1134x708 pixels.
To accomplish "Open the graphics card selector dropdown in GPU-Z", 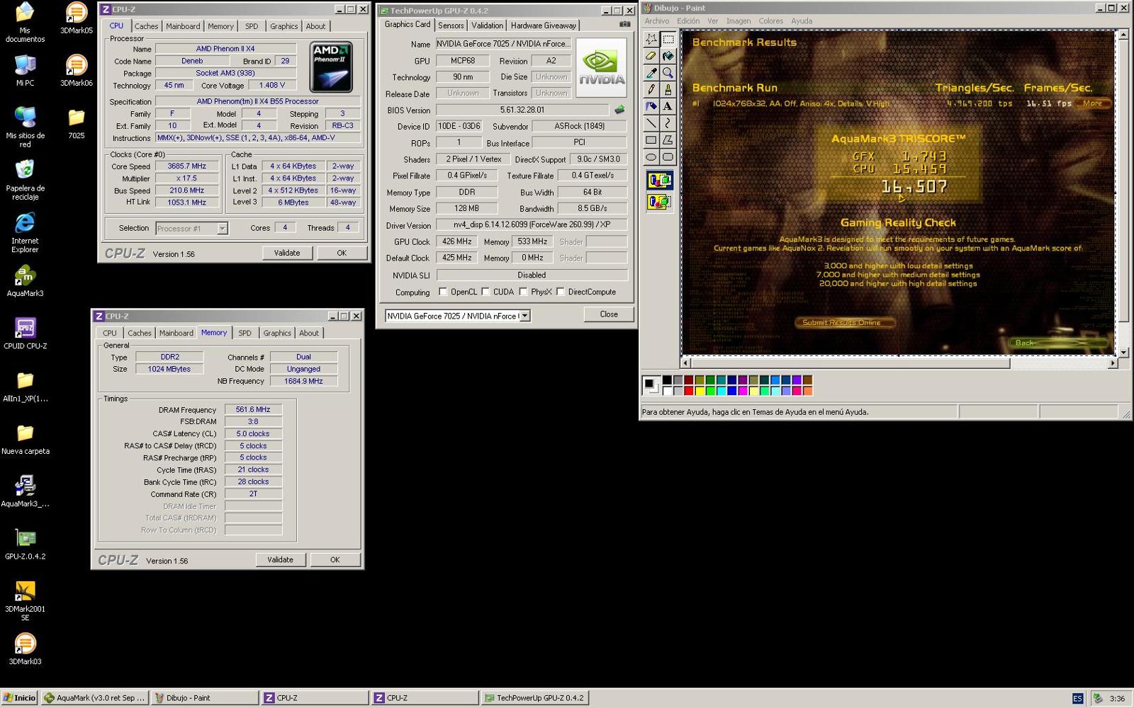I will tap(524, 316).
